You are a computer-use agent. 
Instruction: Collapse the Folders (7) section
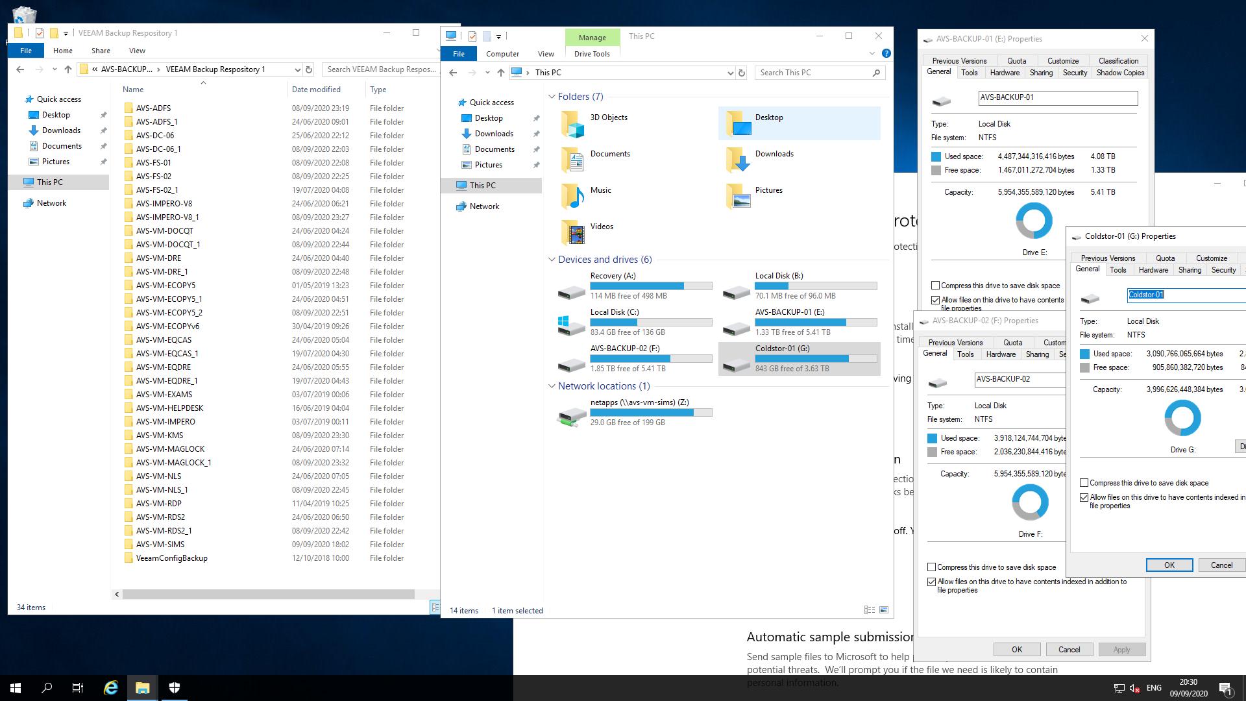552,97
